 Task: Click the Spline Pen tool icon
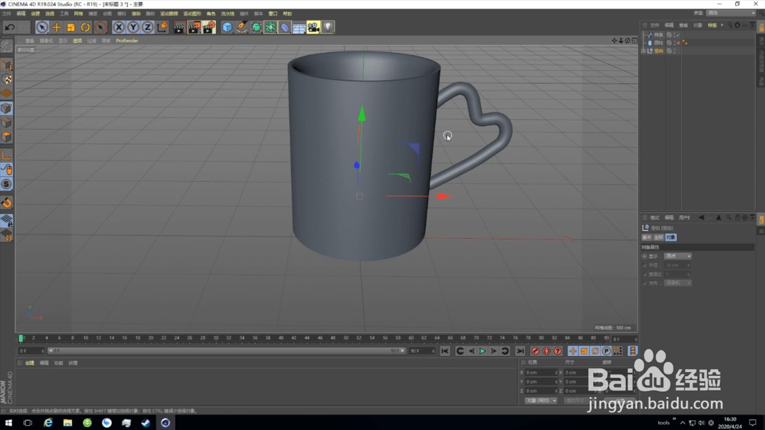click(x=242, y=27)
